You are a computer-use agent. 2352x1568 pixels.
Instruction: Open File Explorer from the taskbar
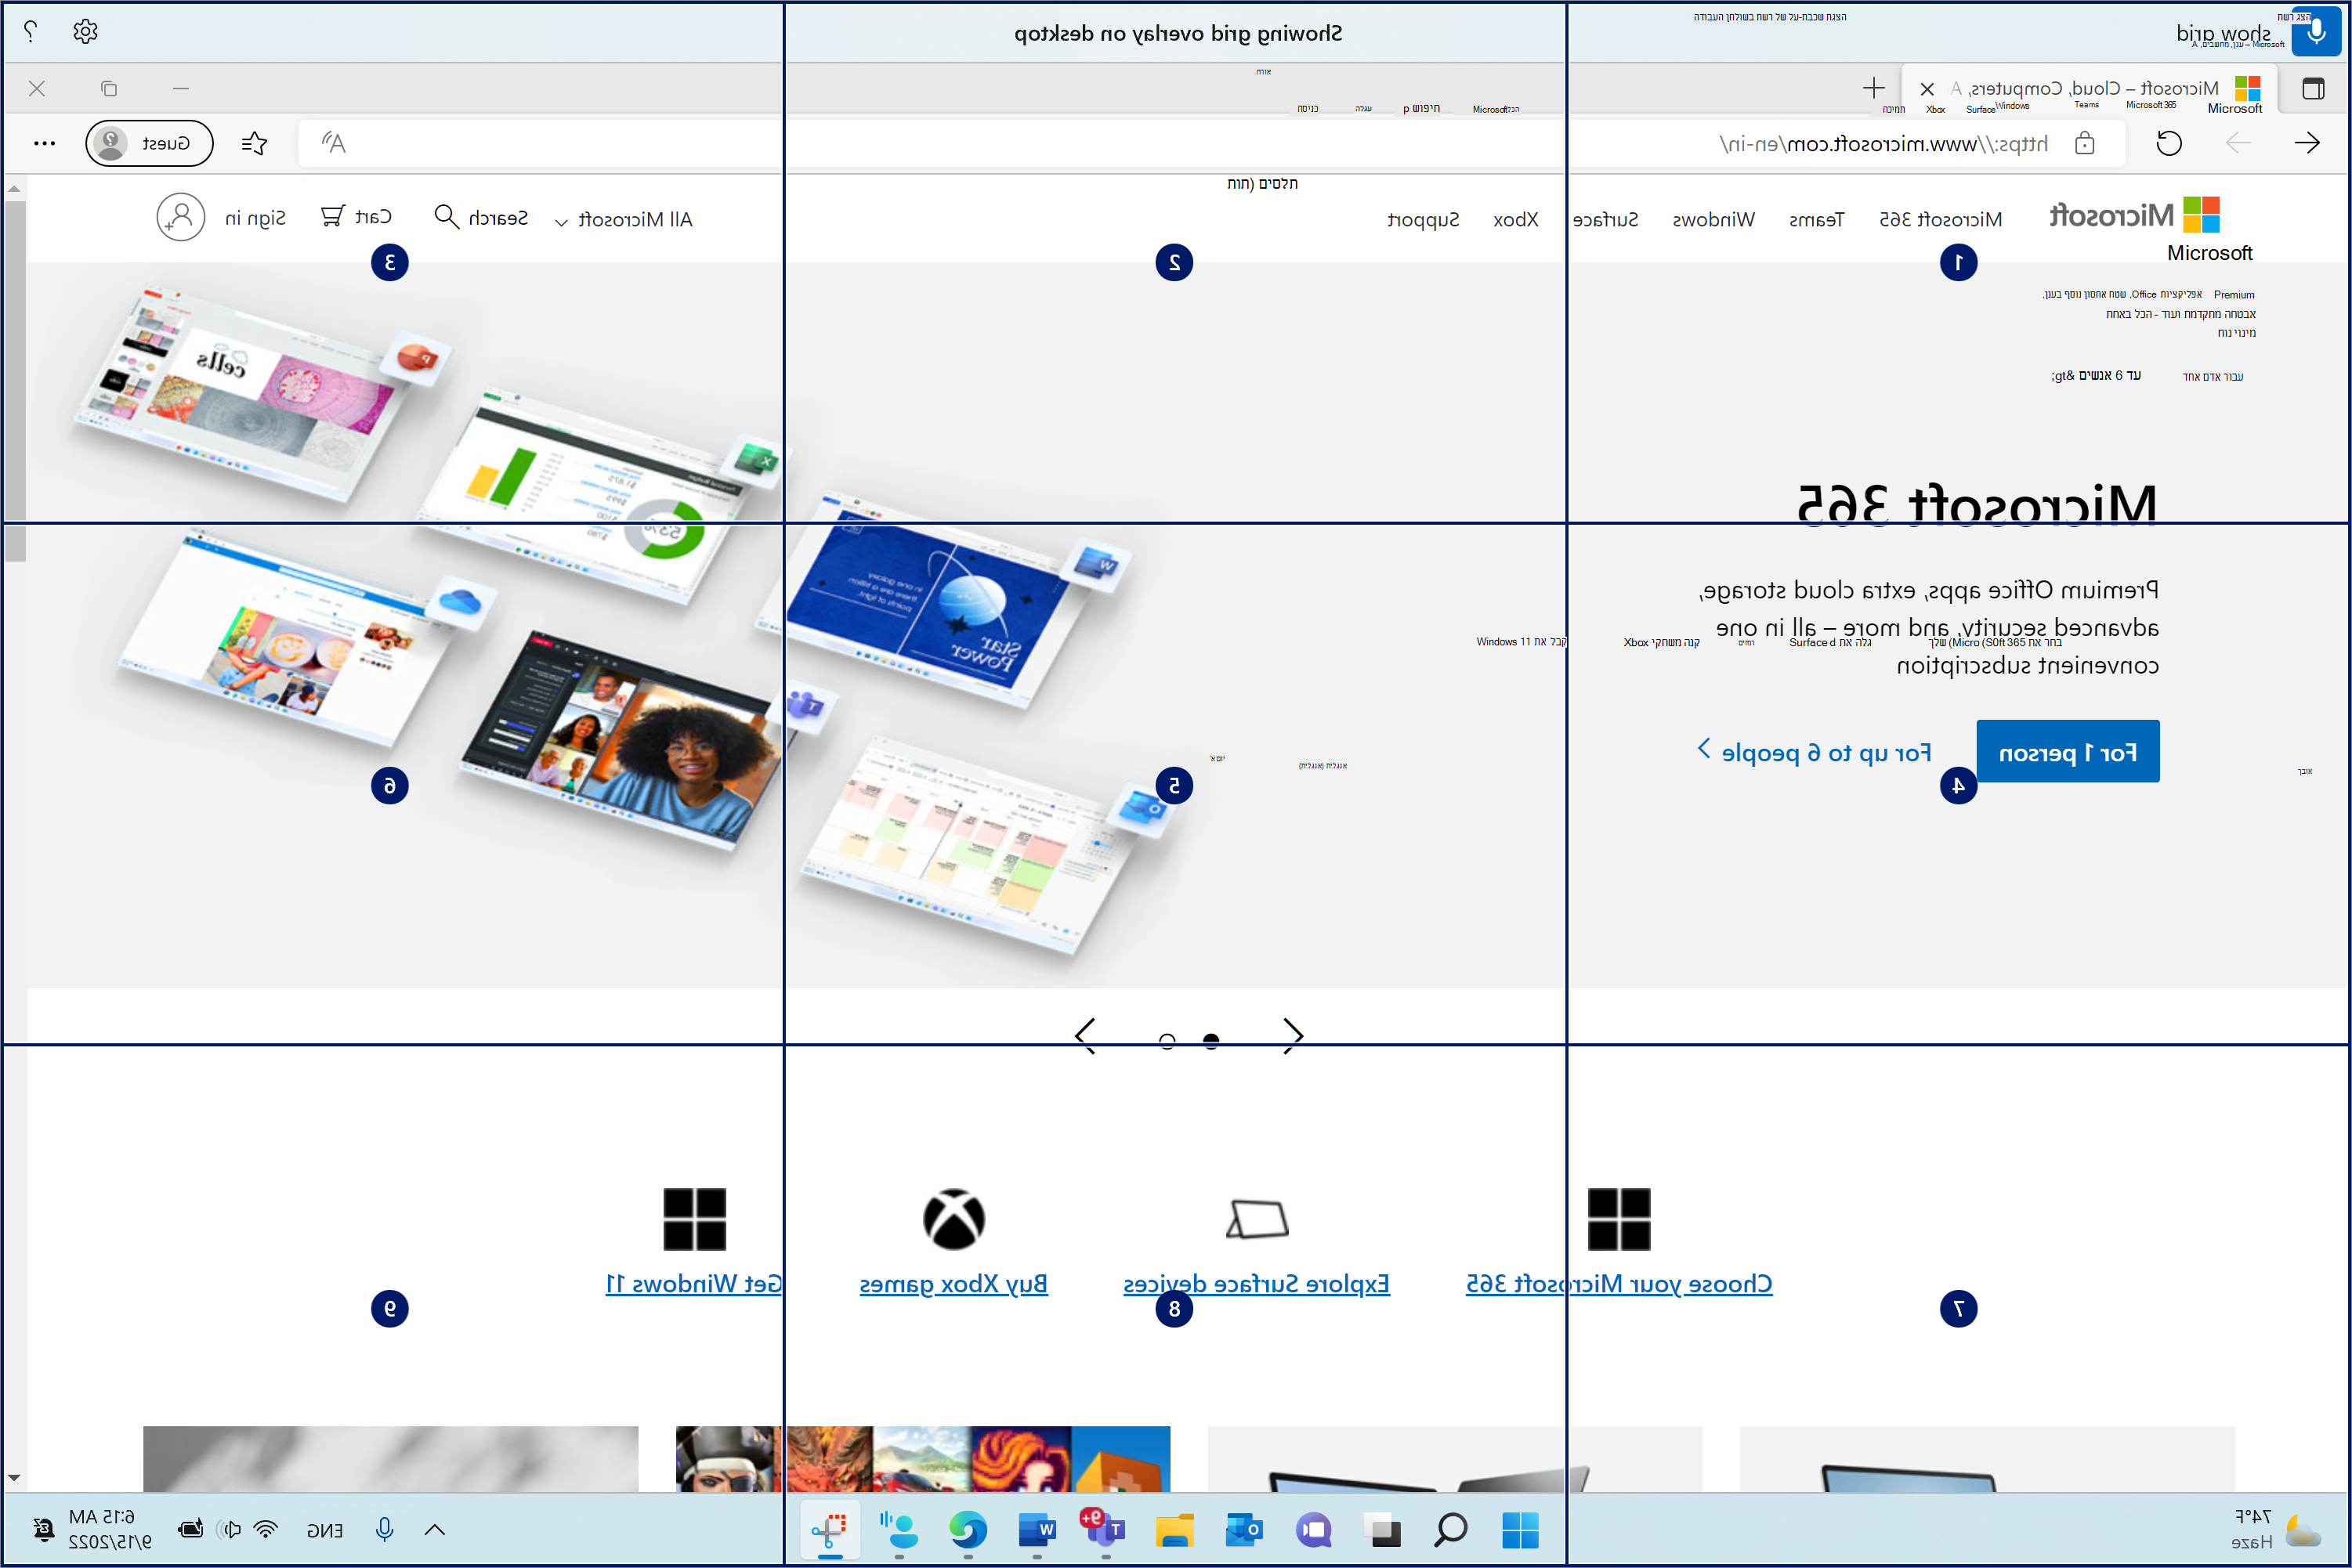(1174, 1530)
